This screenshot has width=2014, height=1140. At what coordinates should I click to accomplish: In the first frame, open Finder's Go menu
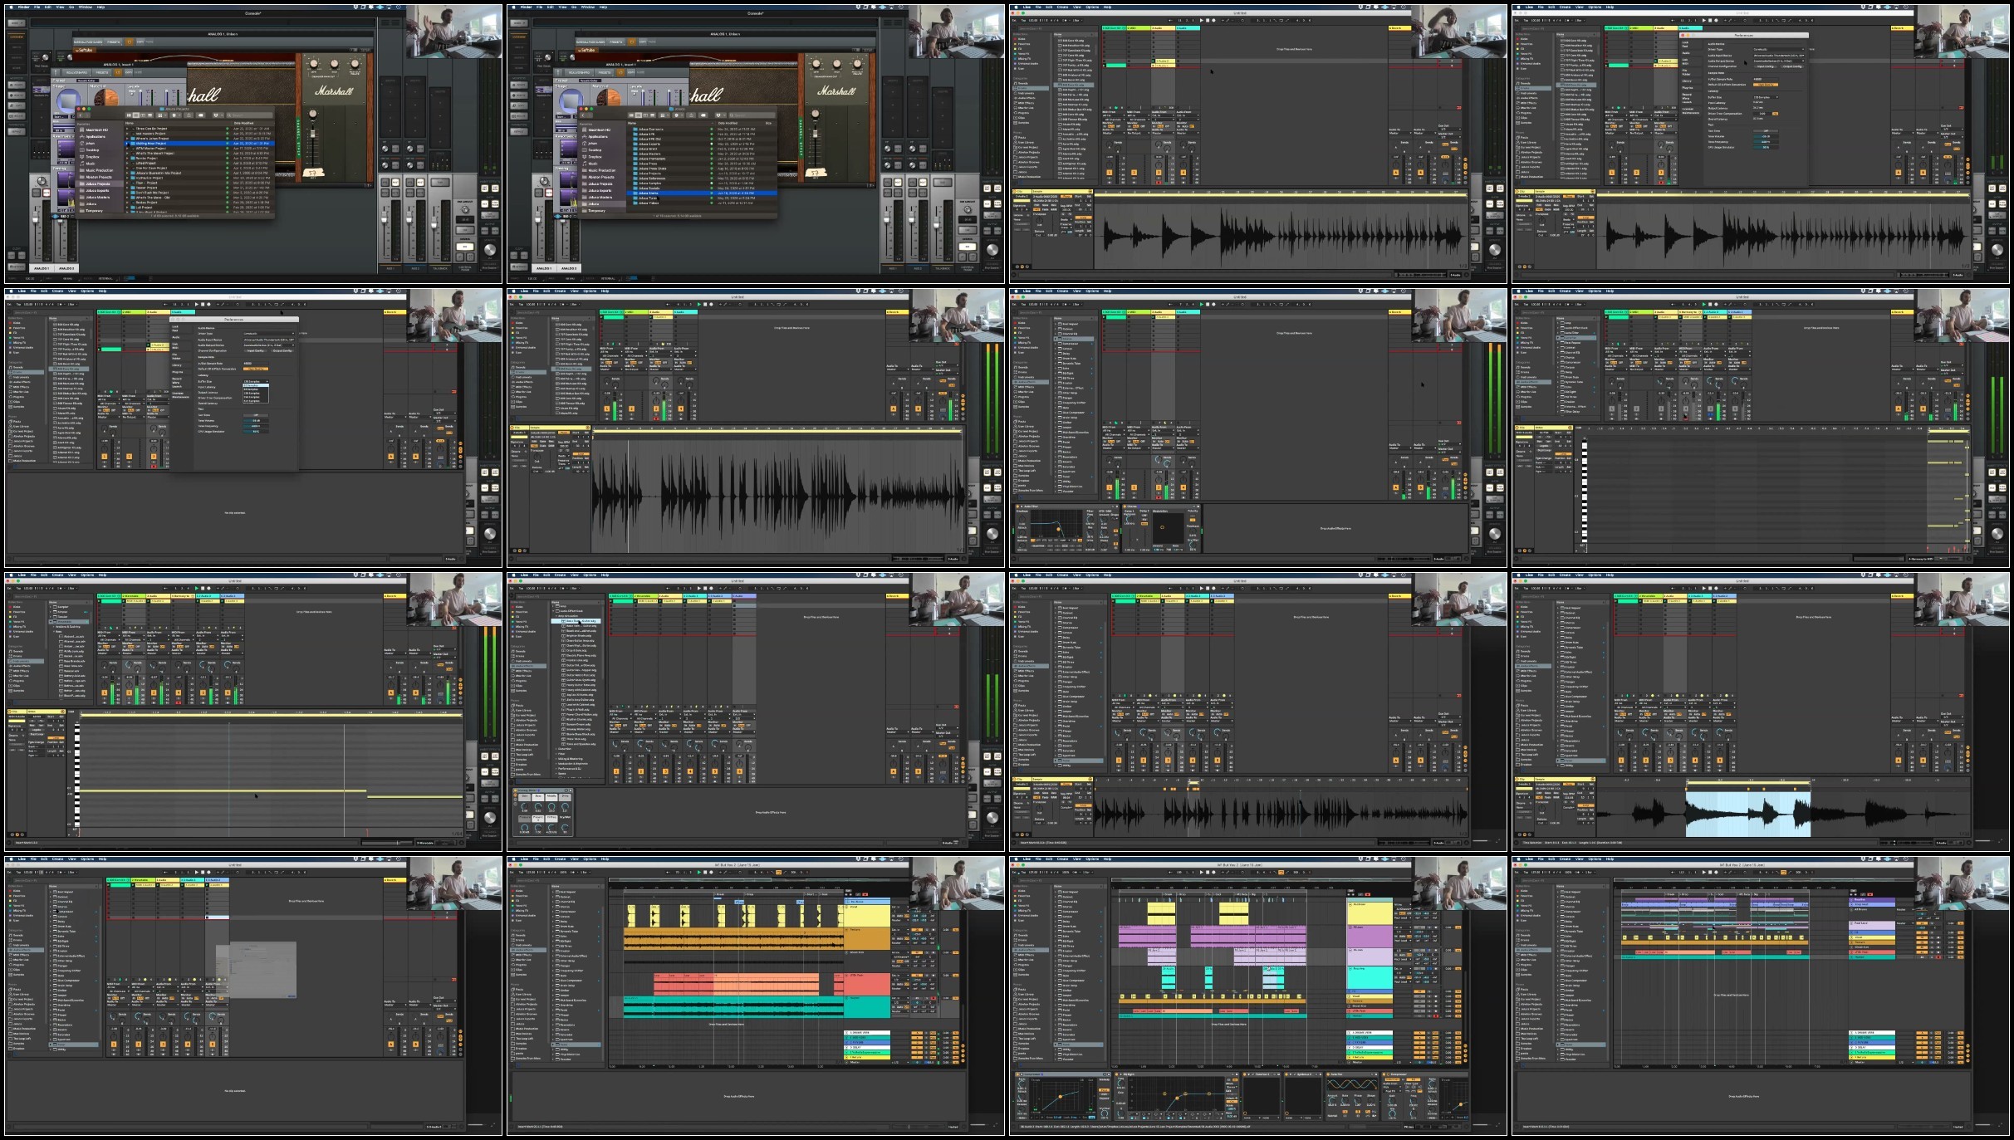[x=71, y=7]
